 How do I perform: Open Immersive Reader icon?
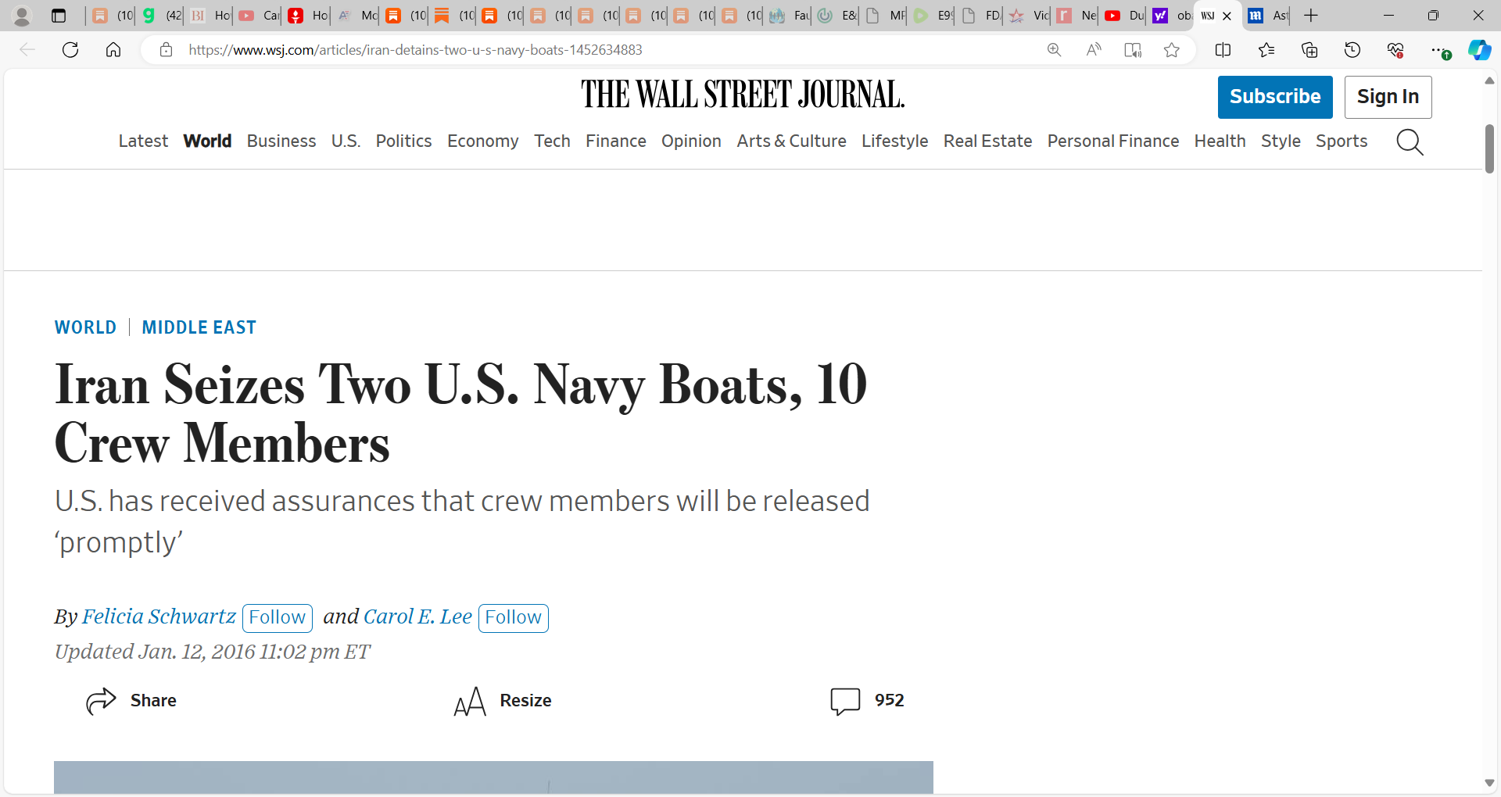(x=1133, y=50)
